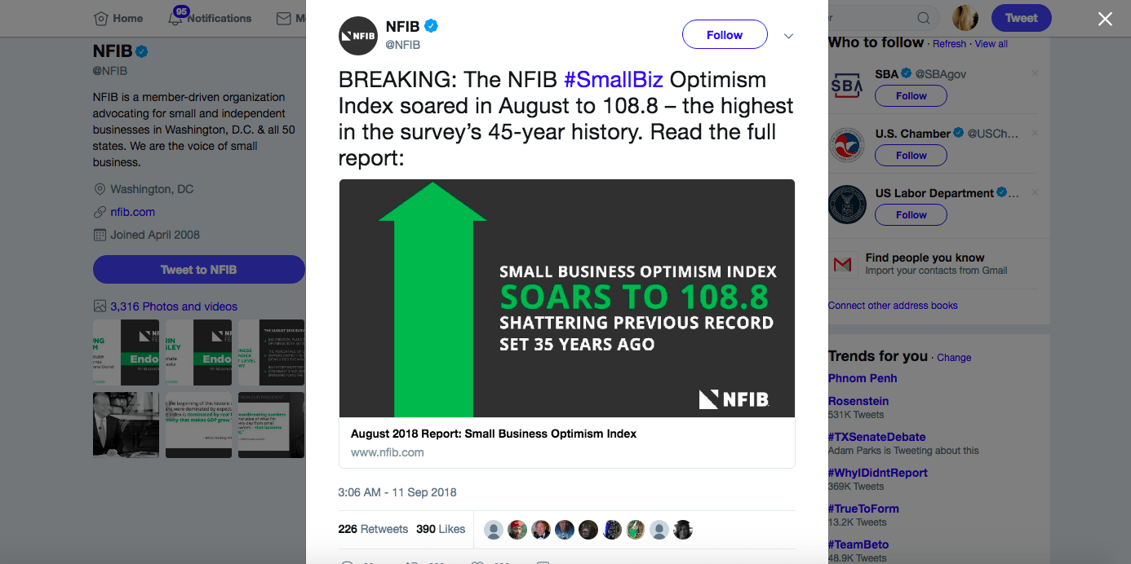The image size is (1131, 564).
Task: Click the blue Tweet button
Action: click(x=1021, y=18)
